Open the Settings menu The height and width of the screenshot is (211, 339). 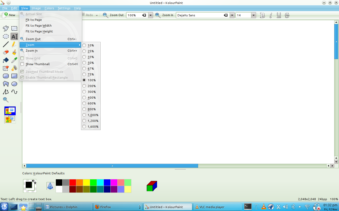tap(64, 8)
